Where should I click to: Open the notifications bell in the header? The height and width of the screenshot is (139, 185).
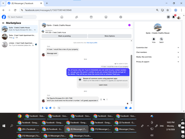coord(174,17)
